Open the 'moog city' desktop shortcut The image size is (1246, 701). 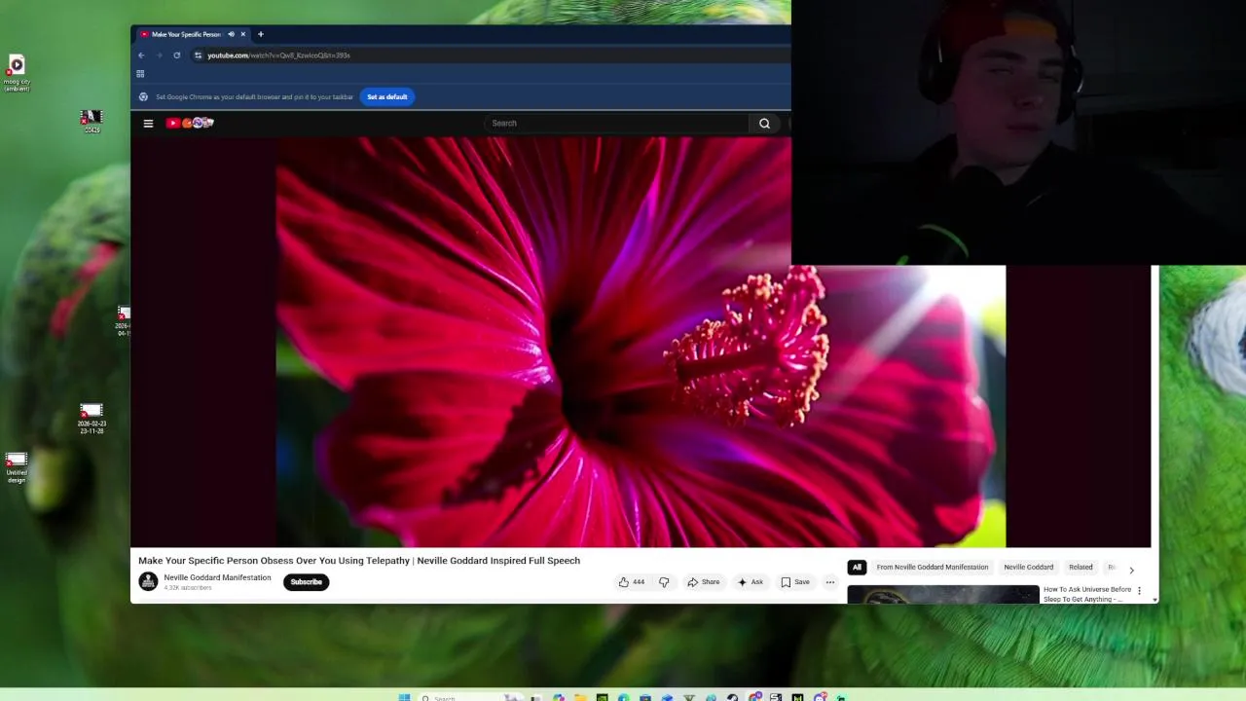point(17,74)
